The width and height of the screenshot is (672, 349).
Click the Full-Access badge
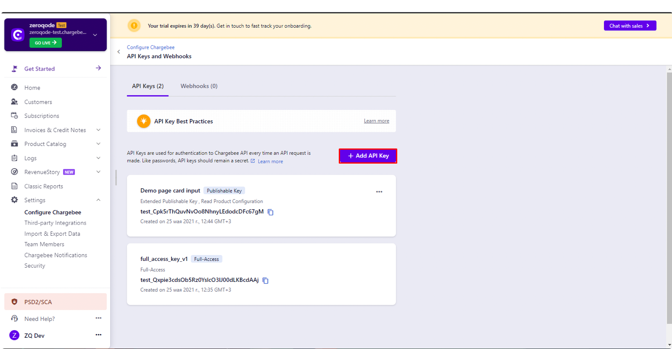[207, 259]
